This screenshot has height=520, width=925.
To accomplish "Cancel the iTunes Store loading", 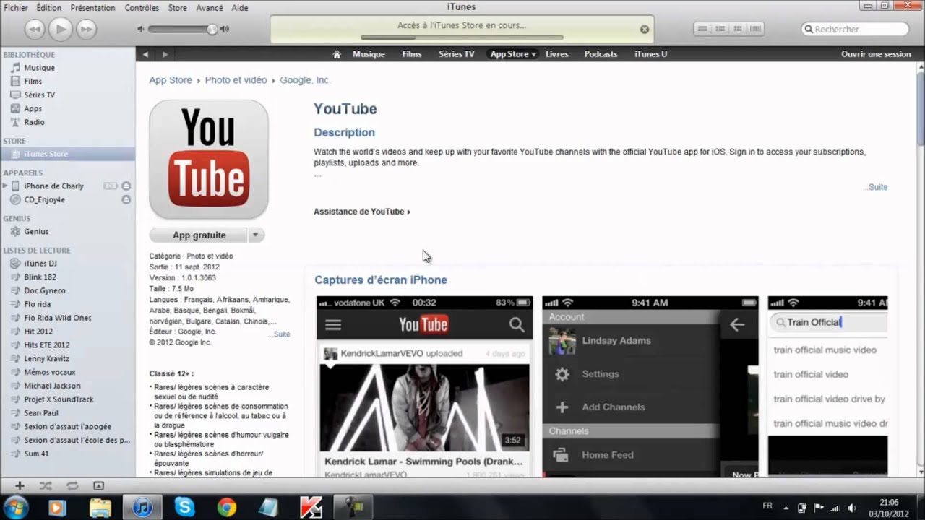I will coord(645,30).
